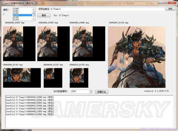Select 01001 in the number list
178x131 pixels.
[x=22, y=11]
